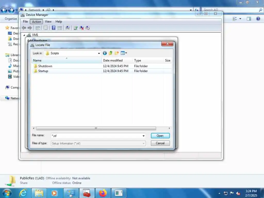
Task: Open Explorer change view dropdown arrow
Action: (x=240, y=19)
